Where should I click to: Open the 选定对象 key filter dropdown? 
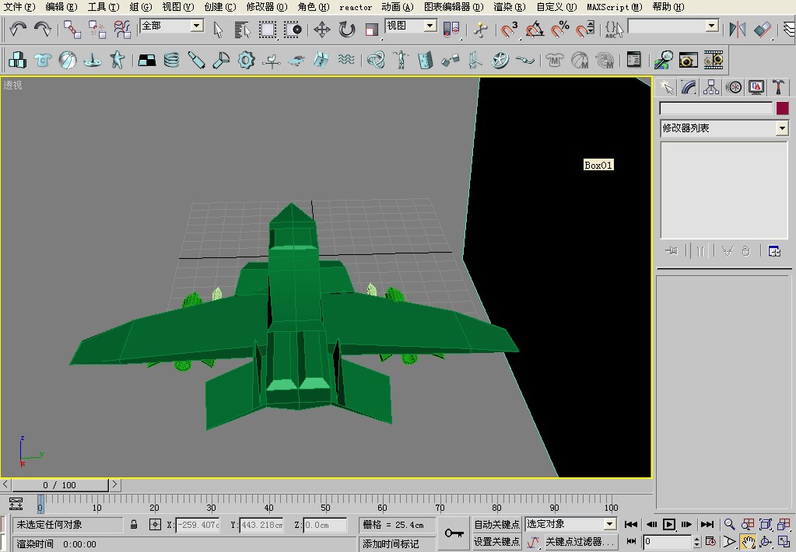coord(570,523)
